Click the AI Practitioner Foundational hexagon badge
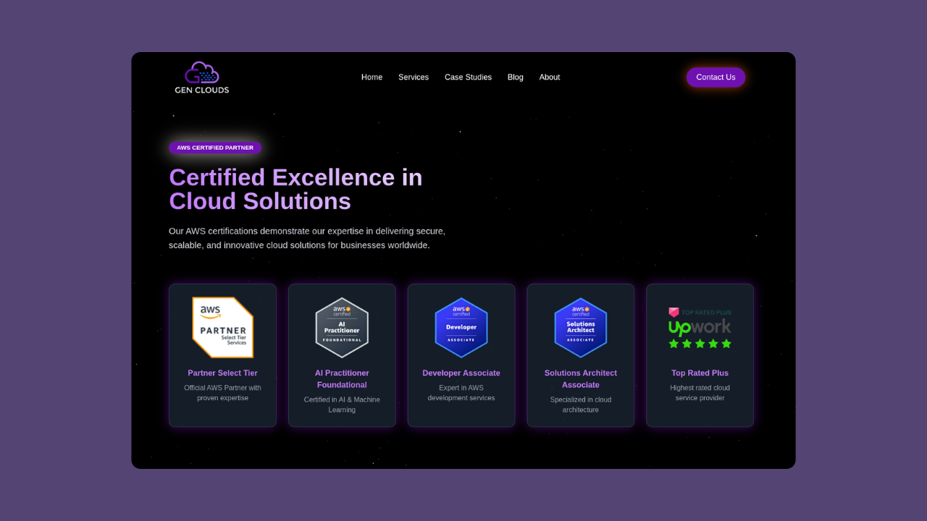The height and width of the screenshot is (521, 927). pos(342,327)
